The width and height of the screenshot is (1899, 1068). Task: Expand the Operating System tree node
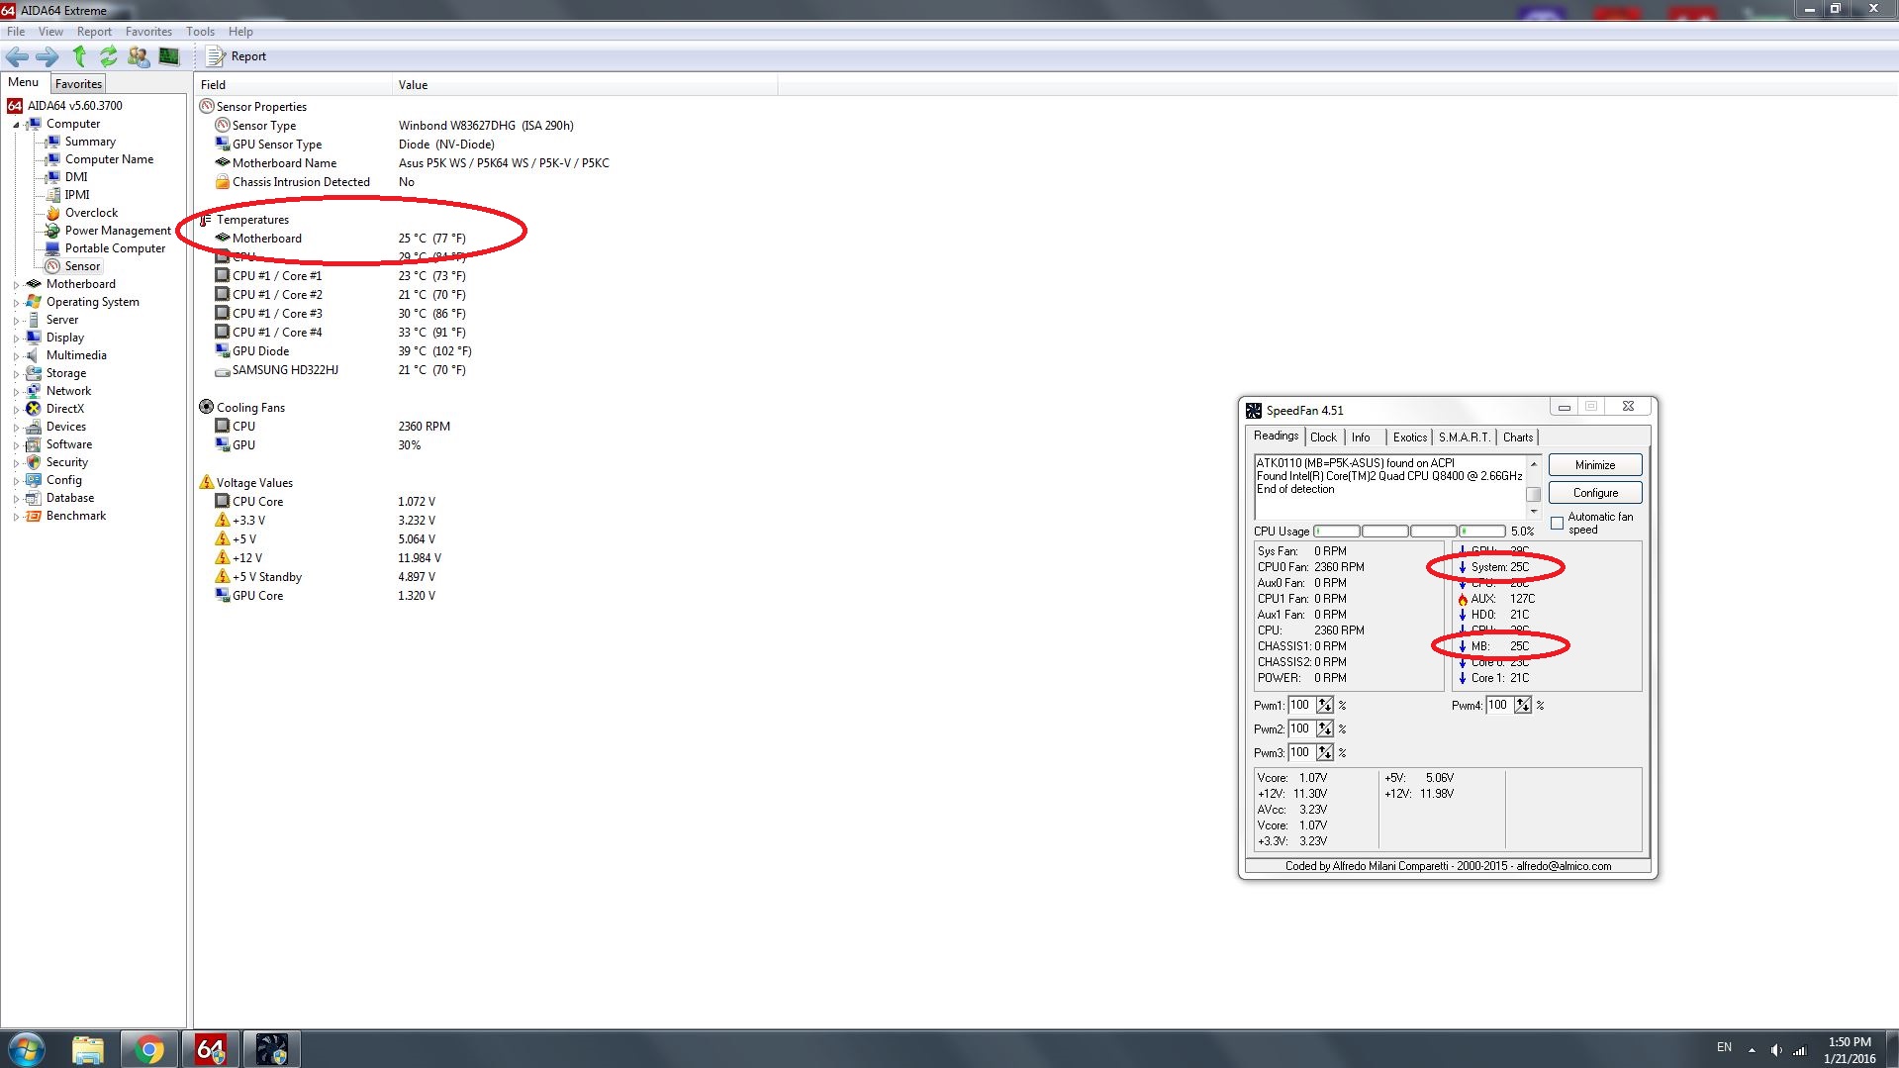(x=16, y=303)
